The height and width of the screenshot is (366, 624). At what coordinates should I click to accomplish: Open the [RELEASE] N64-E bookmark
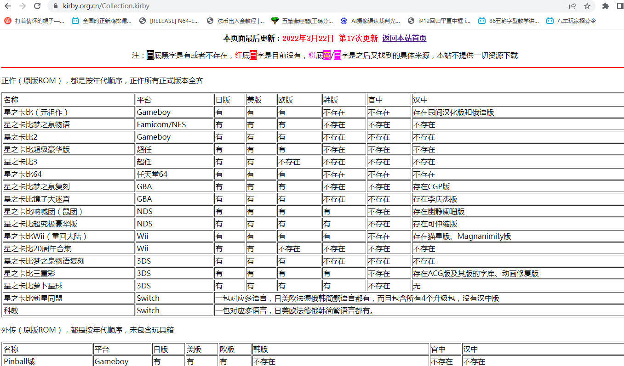pyautogui.click(x=169, y=21)
